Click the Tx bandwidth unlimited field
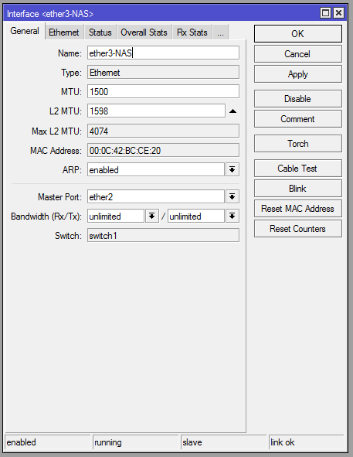The width and height of the screenshot is (353, 457). (x=196, y=216)
